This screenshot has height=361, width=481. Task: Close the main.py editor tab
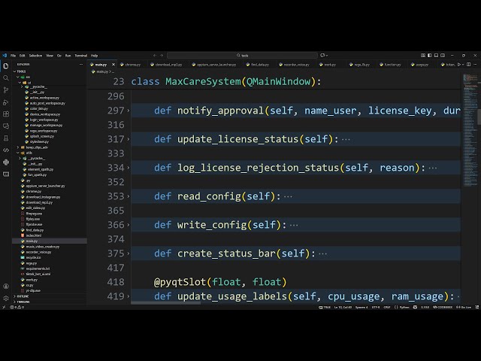pyautogui.click(x=113, y=65)
